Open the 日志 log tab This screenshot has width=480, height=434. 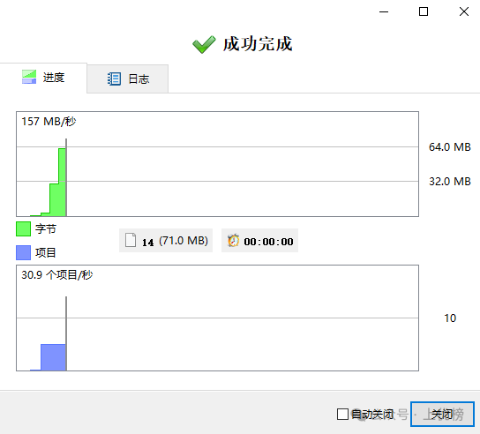[128, 79]
